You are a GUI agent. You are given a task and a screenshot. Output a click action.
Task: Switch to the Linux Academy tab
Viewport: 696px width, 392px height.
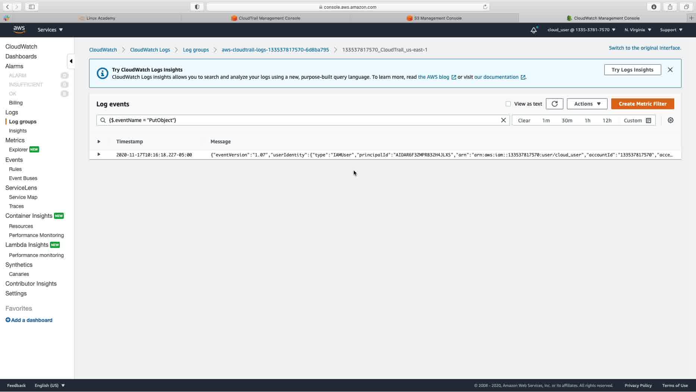97,18
